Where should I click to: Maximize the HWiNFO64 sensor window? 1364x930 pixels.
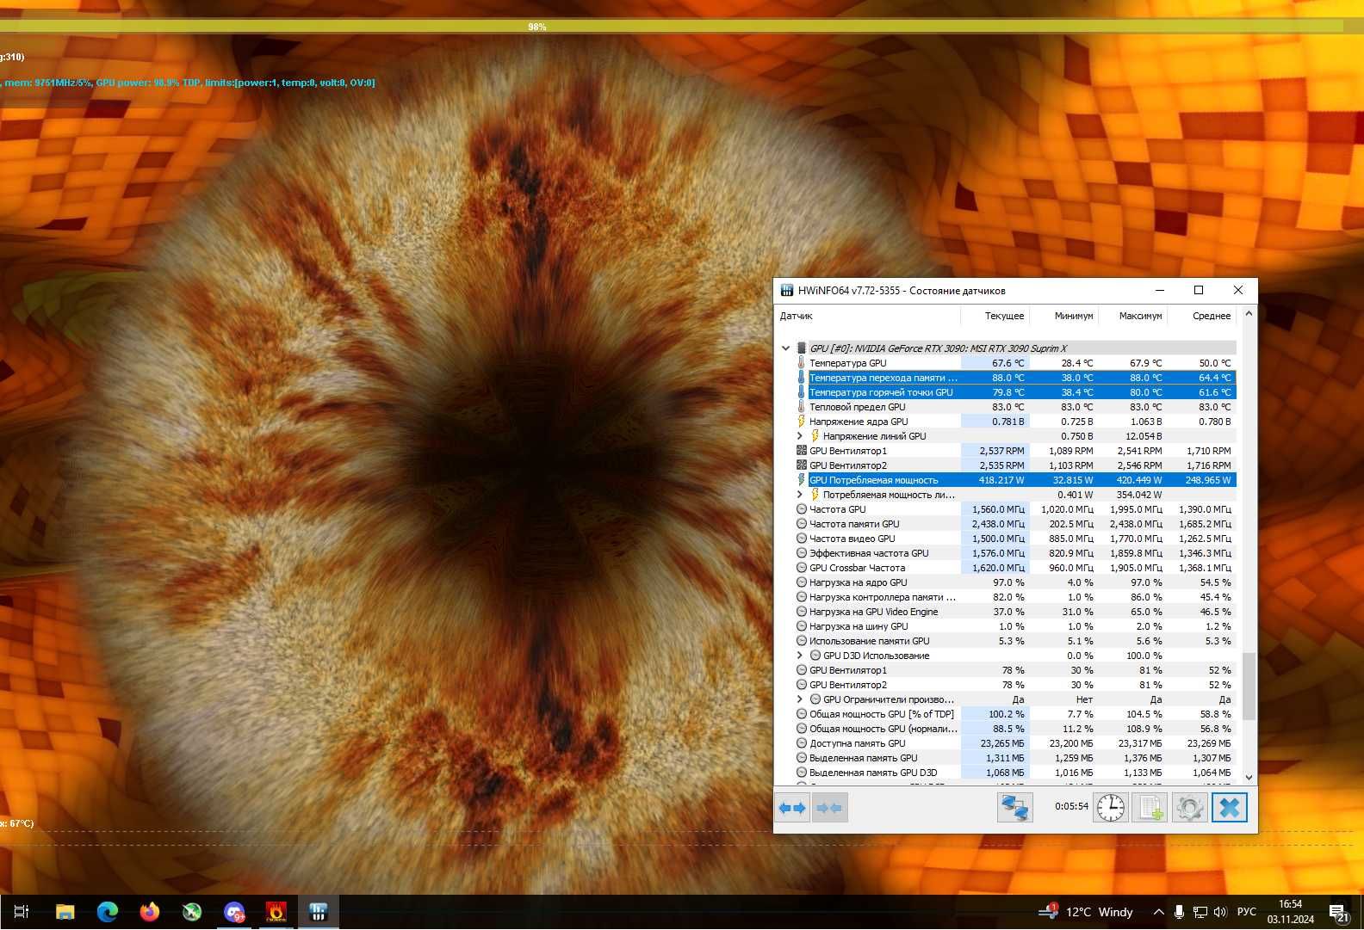click(1198, 290)
